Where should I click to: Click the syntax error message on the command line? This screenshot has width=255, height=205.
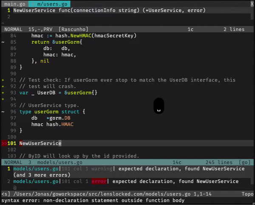click(x=93, y=200)
